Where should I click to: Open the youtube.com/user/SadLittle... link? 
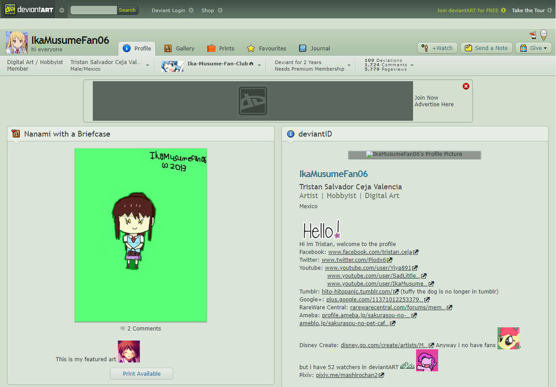(x=373, y=275)
